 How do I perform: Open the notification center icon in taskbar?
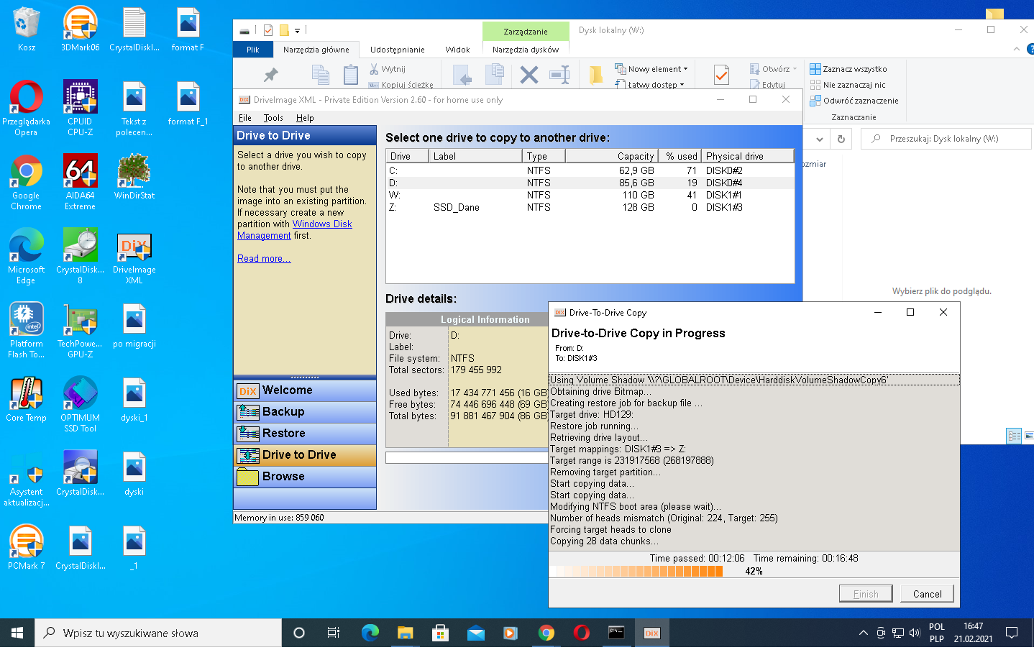[1012, 633]
